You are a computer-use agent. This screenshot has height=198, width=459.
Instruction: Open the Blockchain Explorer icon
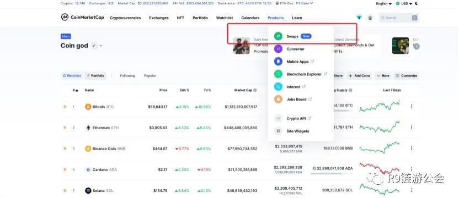coord(278,74)
